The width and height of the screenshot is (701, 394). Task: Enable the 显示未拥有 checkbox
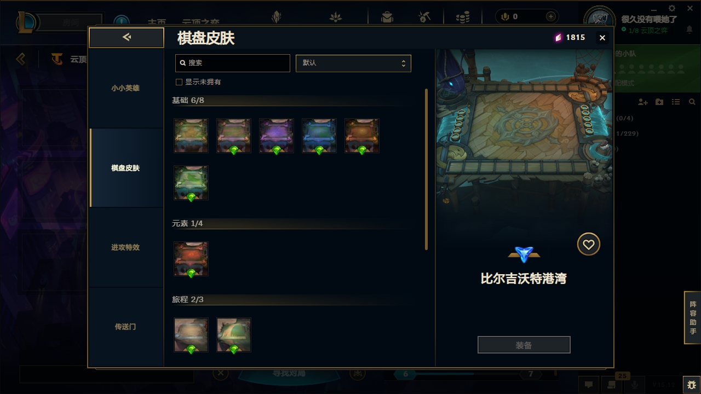point(179,82)
